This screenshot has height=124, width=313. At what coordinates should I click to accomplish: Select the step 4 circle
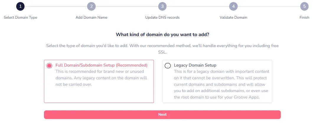(233, 7)
